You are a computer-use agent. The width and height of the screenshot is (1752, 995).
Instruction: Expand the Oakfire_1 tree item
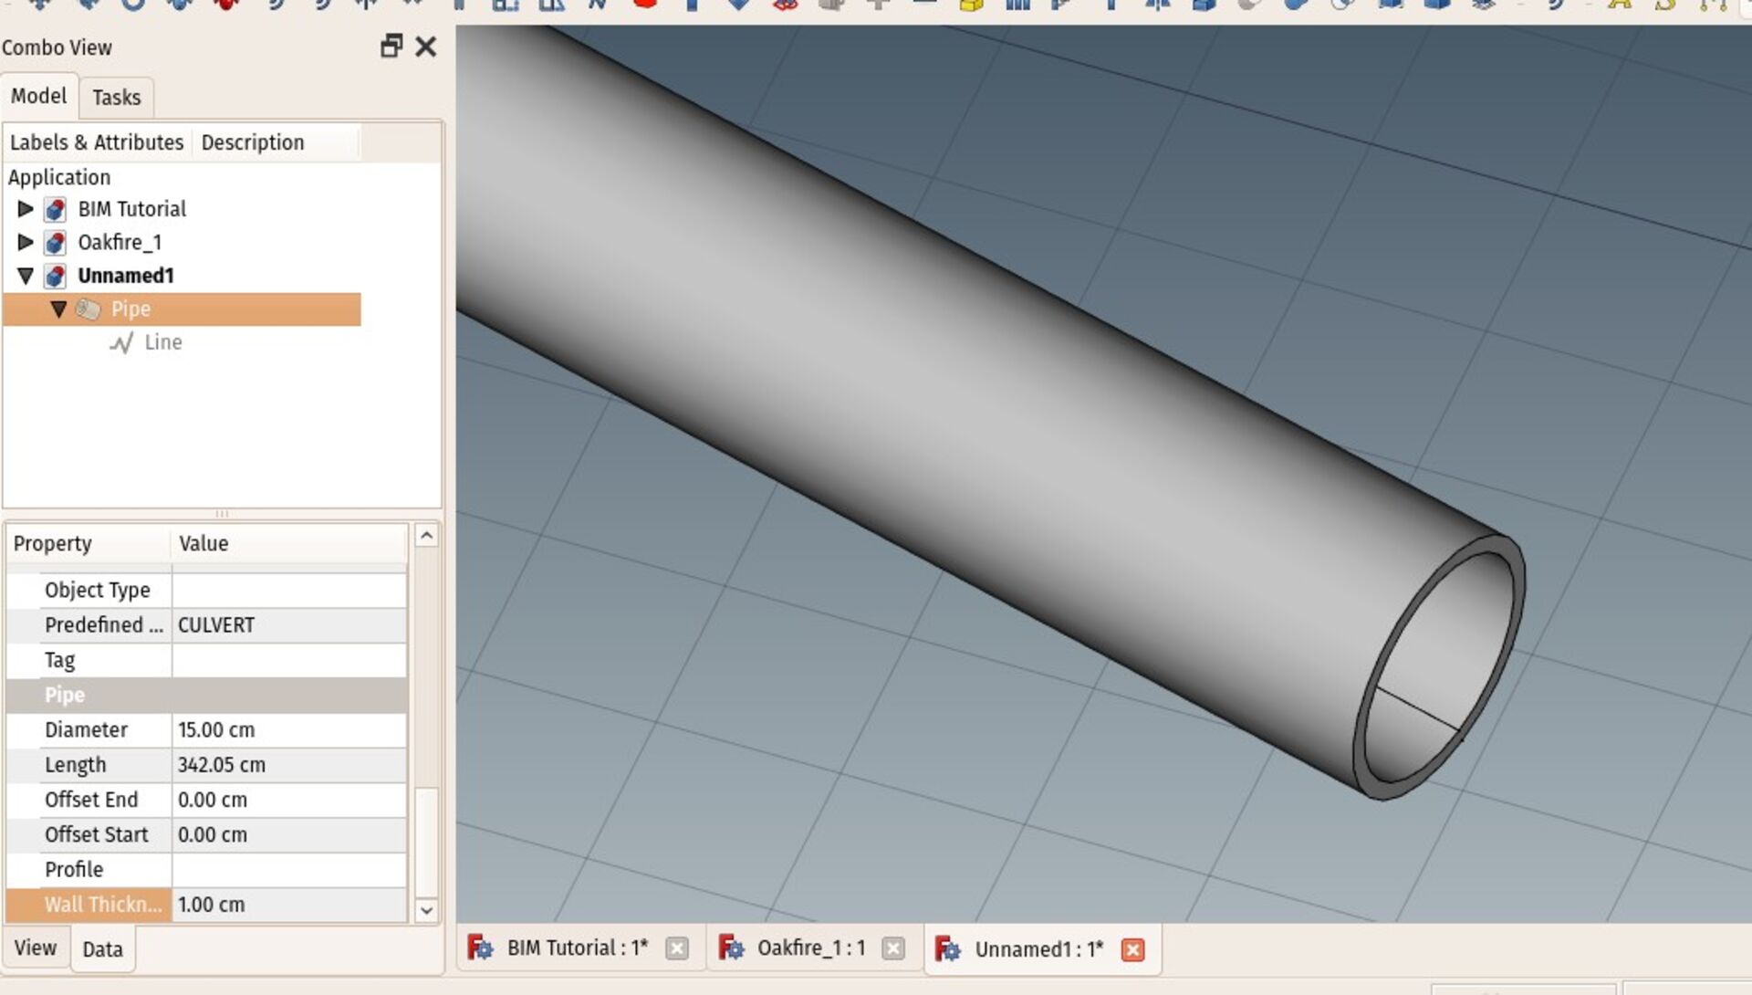[24, 242]
